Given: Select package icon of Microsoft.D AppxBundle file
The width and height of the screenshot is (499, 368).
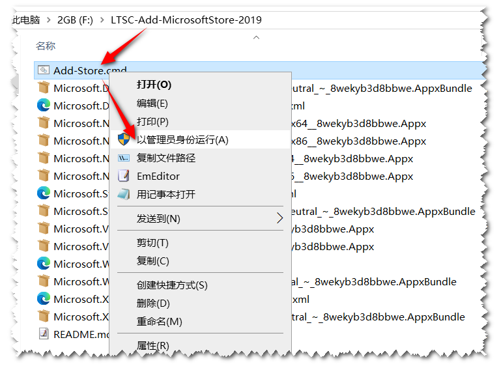Looking at the screenshot, I should coord(43,87).
